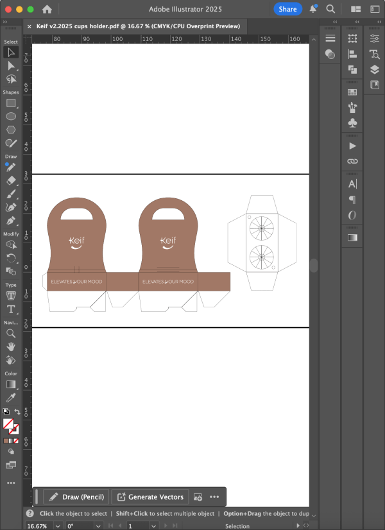Click the Share button
Screen dimensions: 385x530
(x=287, y=9)
